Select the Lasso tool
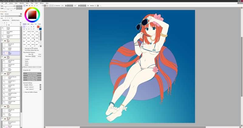The height and width of the screenshot is (128, 243). (26, 27)
